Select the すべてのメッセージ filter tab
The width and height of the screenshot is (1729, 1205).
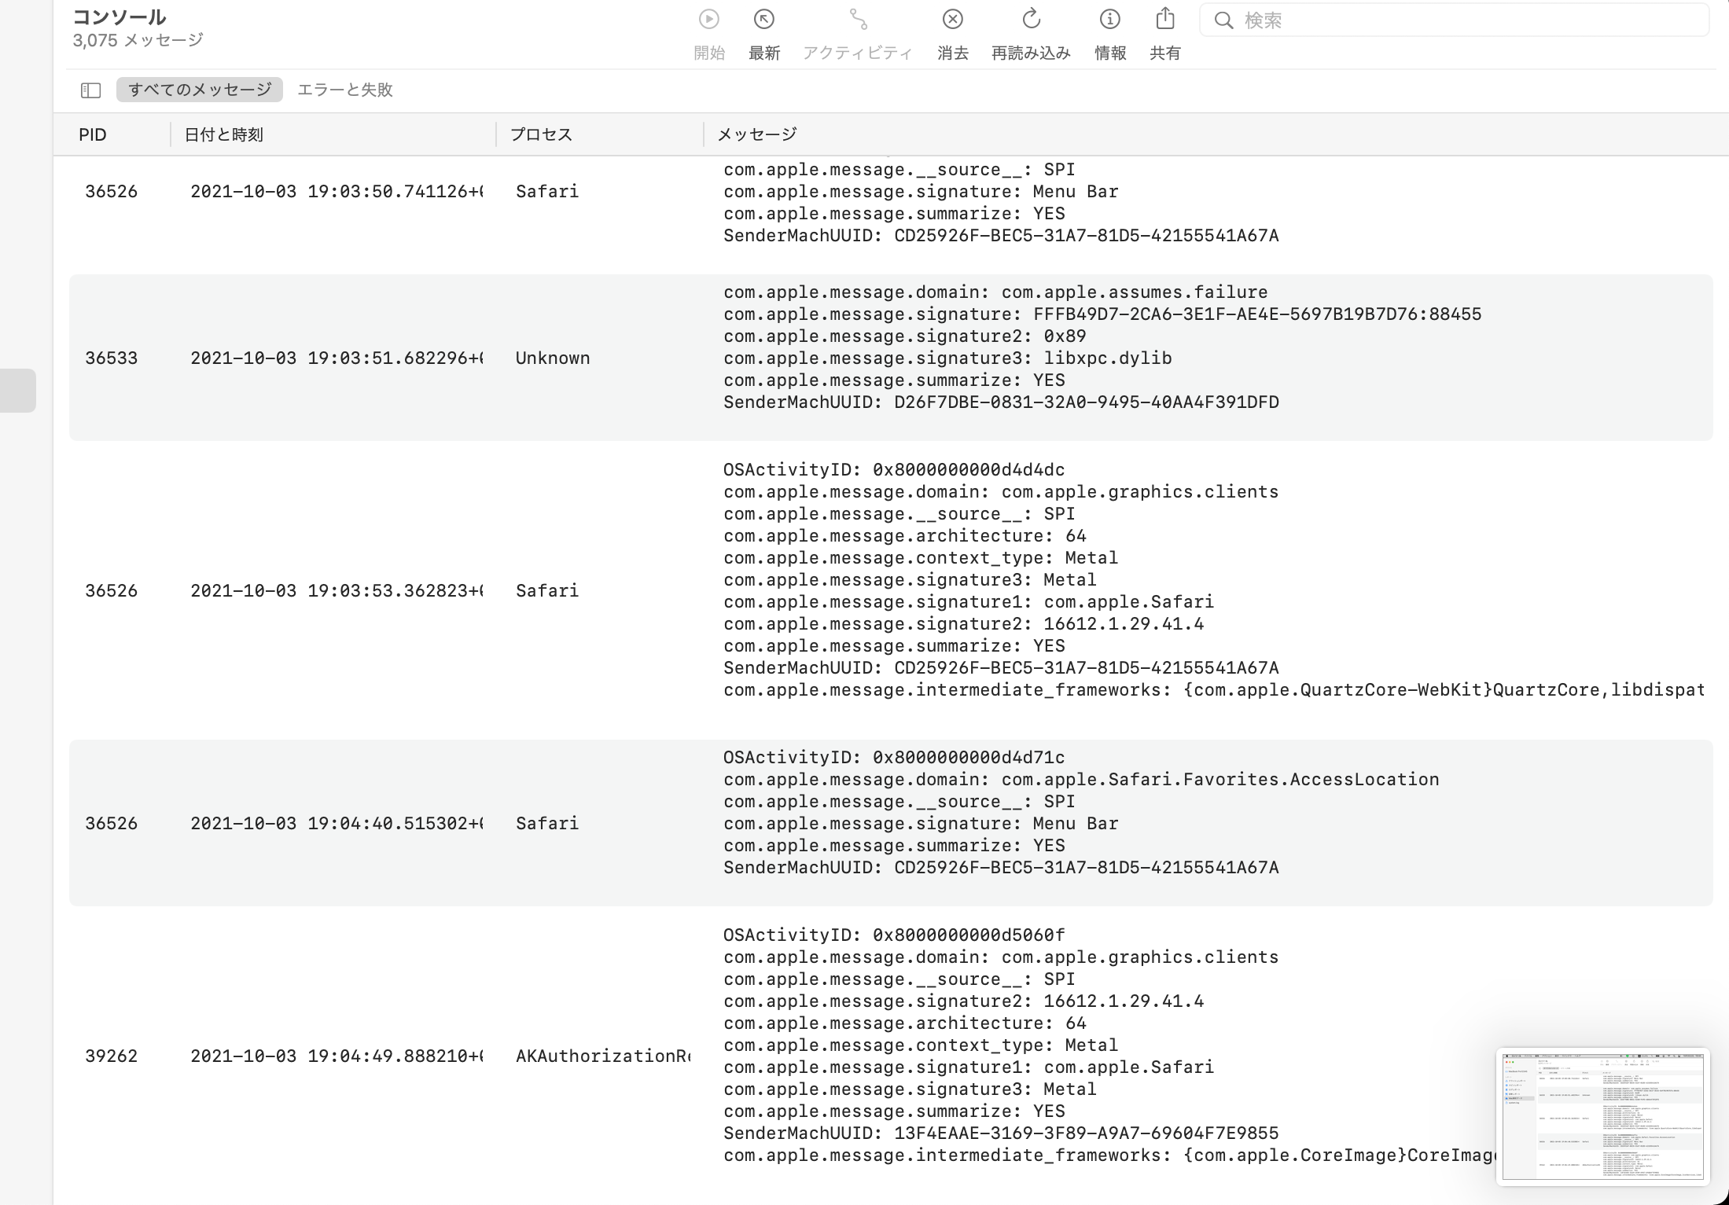coord(200,90)
